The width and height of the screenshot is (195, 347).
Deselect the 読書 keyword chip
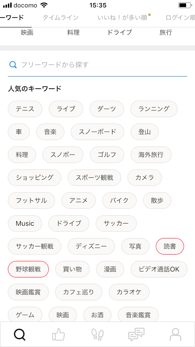coord(170,246)
